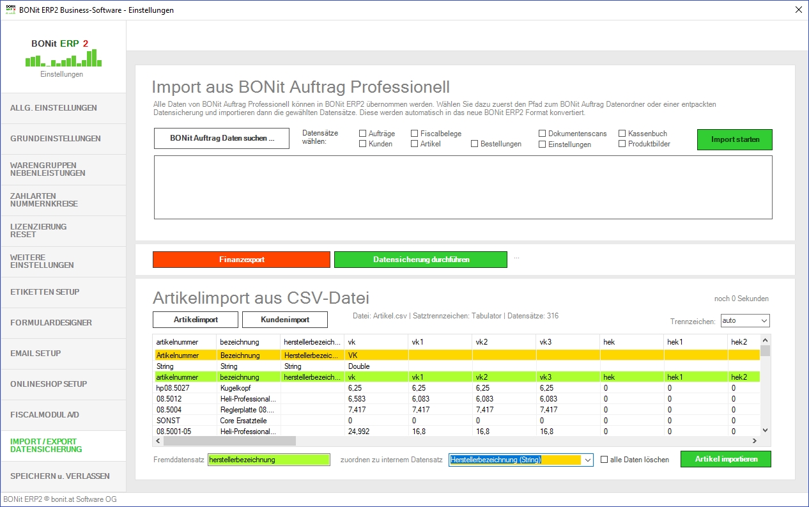Open ONLINESHOP SETUP
This screenshot has width=809, height=507.
point(63,384)
